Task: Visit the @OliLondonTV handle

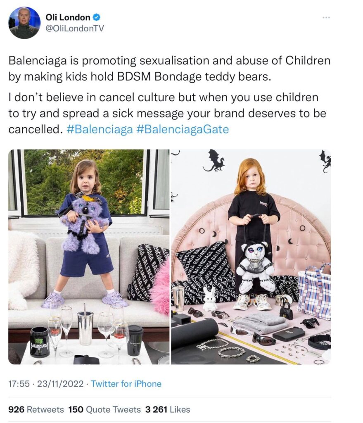Action: tap(75, 29)
